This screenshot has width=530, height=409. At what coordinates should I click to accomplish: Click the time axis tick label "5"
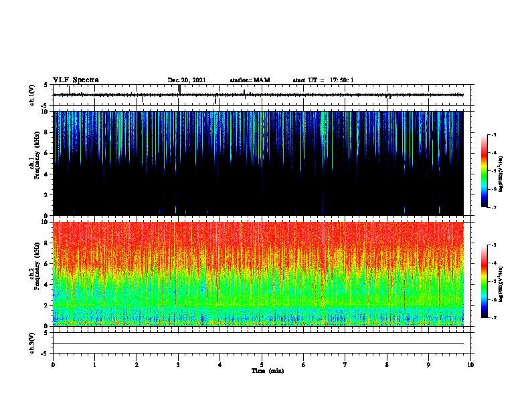[262, 365]
